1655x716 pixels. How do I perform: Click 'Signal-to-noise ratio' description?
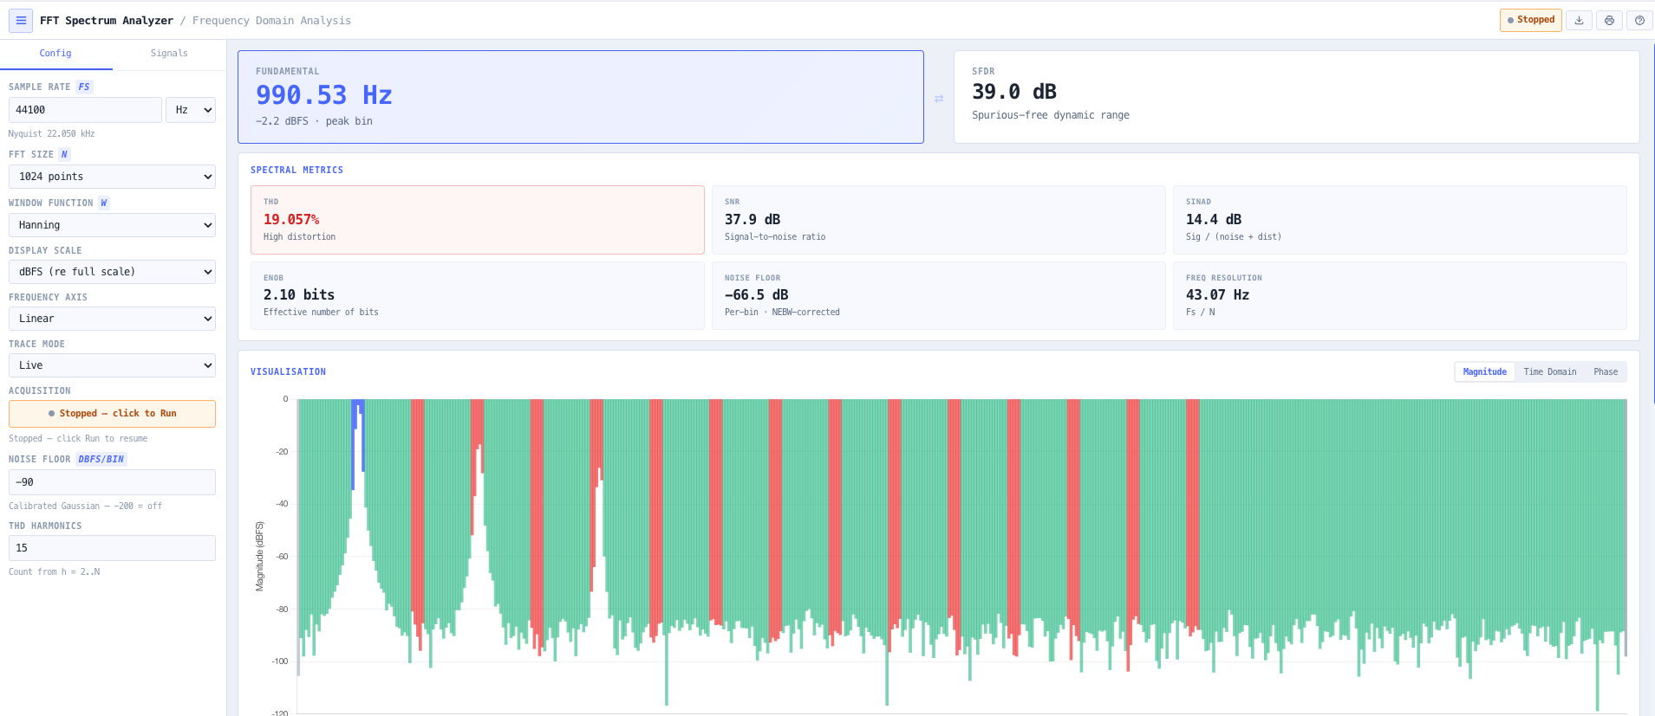click(775, 237)
